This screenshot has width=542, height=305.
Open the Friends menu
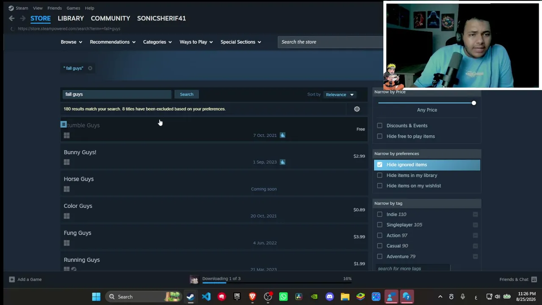tap(55, 8)
